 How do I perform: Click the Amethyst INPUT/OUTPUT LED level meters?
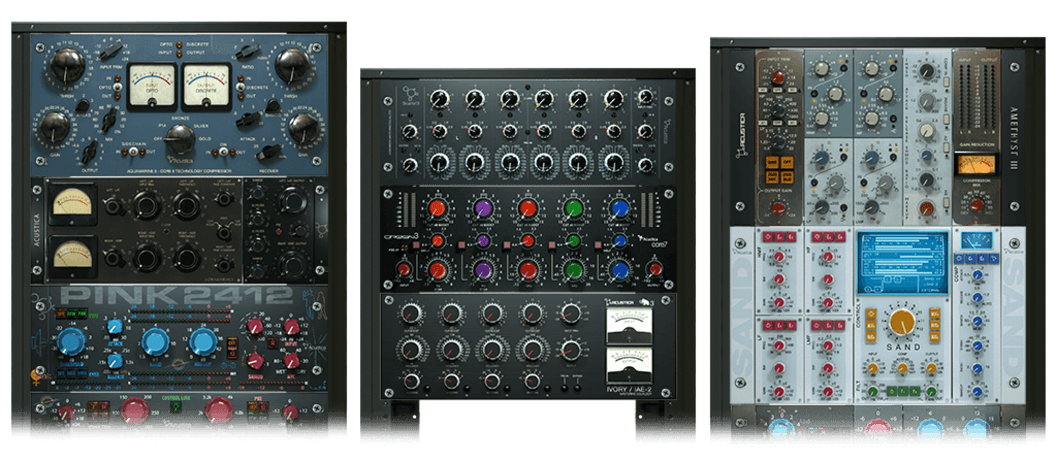[x=976, y=99]
